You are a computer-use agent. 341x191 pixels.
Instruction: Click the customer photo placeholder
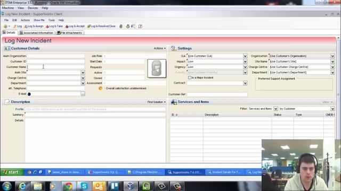(x=157, y=68)
